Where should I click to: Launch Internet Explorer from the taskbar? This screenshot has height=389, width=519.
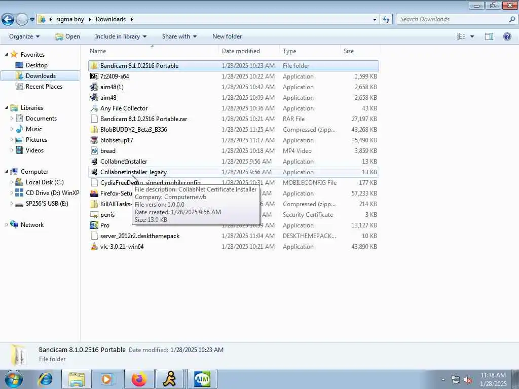(45, 379)
